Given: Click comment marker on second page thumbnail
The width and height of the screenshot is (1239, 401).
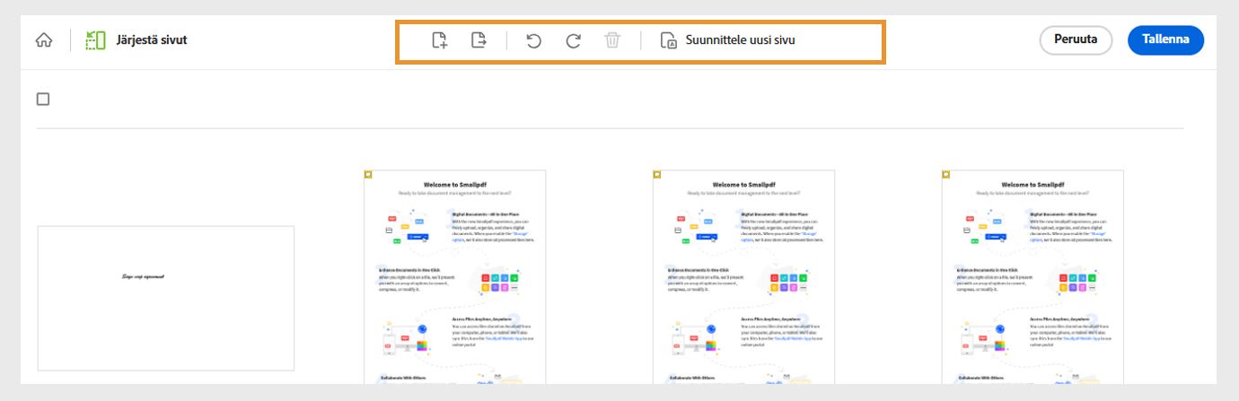Looking at the screenshot, I should coord(368,174).
